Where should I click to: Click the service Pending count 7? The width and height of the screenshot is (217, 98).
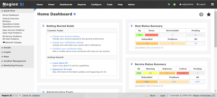tap(197, 73)
